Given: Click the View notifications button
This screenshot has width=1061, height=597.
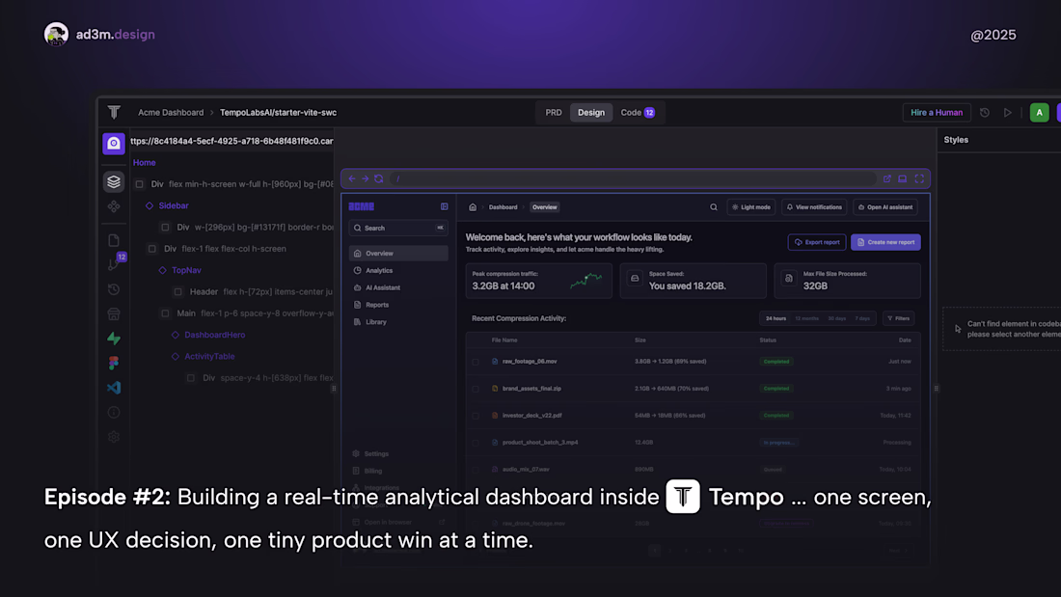Looking at the screenshot, I should (814, 207).
